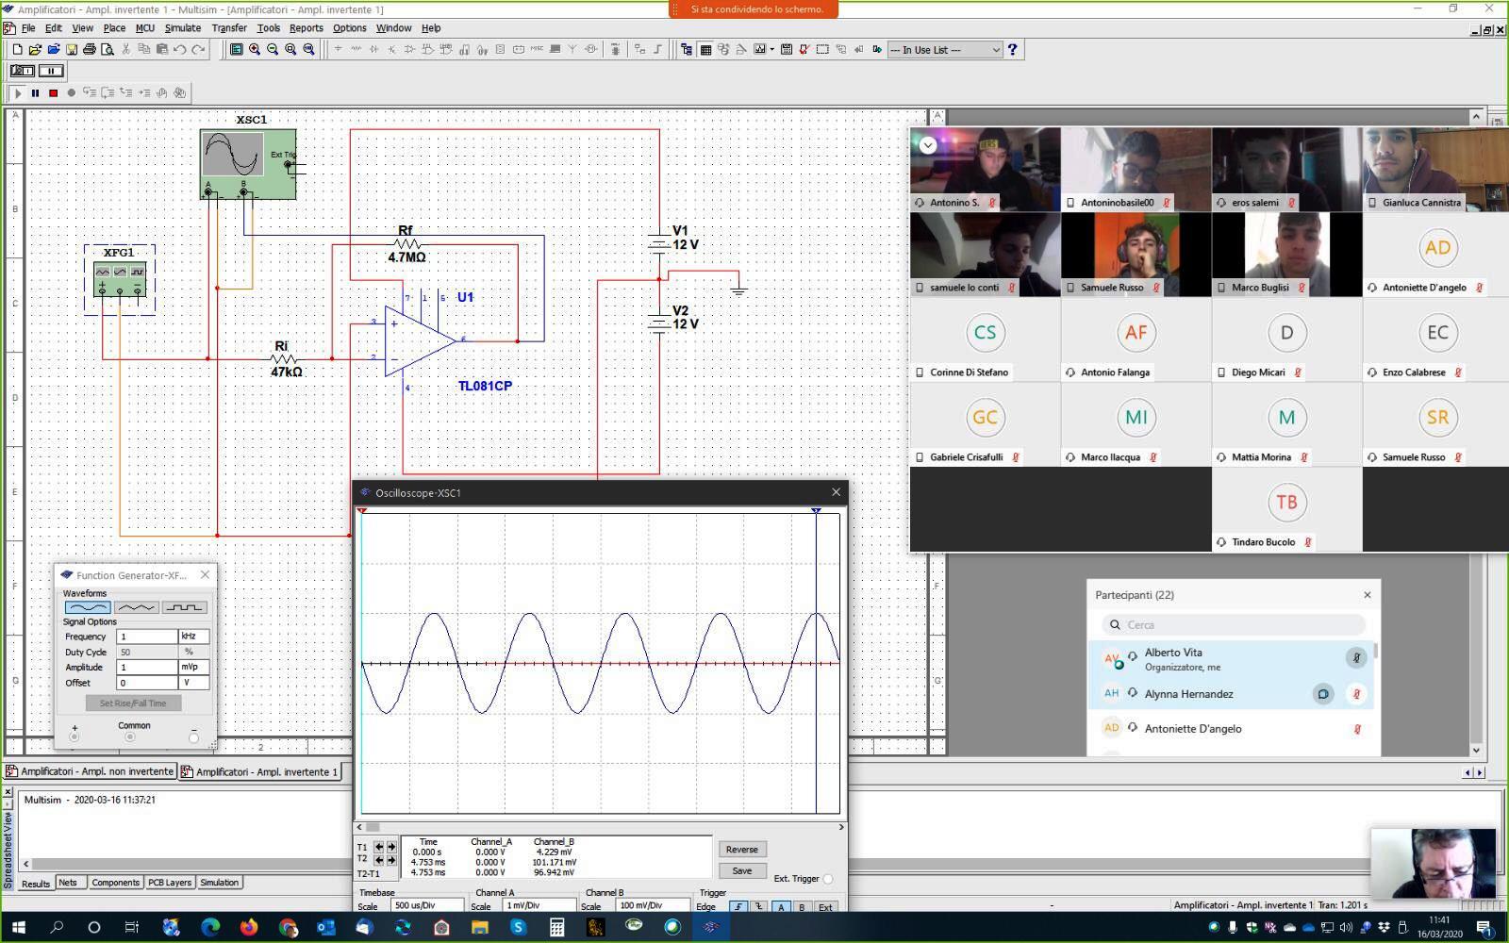Open the Amplitude unit mVp dropdown
This screenshot has height=943, width=1509.
point(193,667)
